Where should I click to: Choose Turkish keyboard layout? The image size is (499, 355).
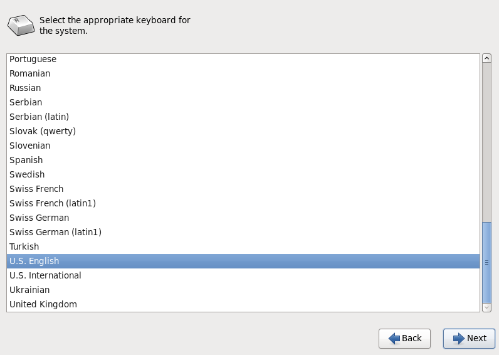click(x=243, y=246)
